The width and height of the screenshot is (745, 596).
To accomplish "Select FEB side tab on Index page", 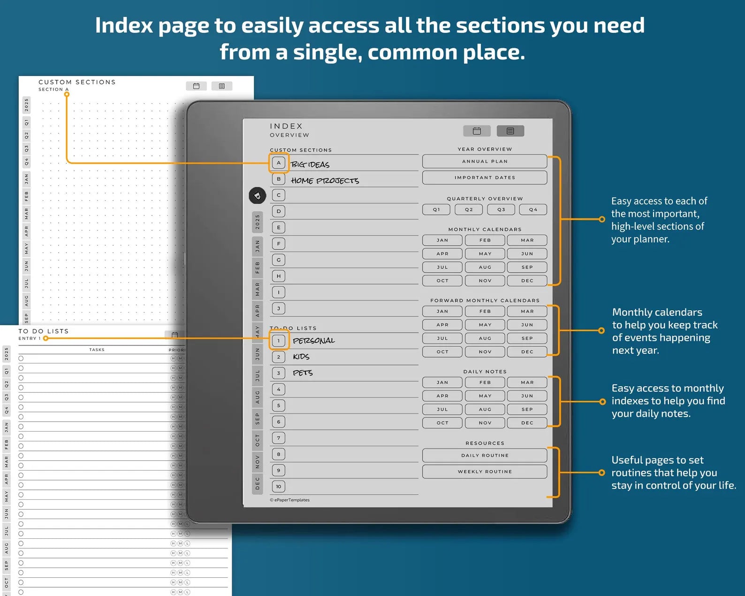I will [x=257, y=268].
